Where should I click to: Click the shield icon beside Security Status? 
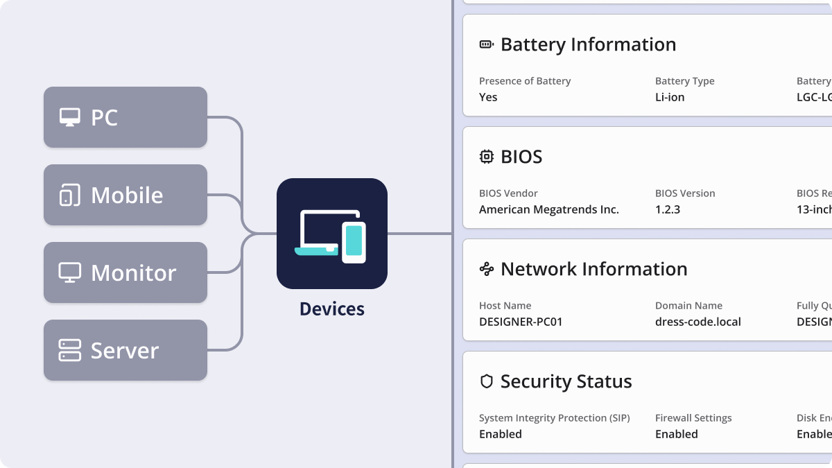(x=487, y=381)
